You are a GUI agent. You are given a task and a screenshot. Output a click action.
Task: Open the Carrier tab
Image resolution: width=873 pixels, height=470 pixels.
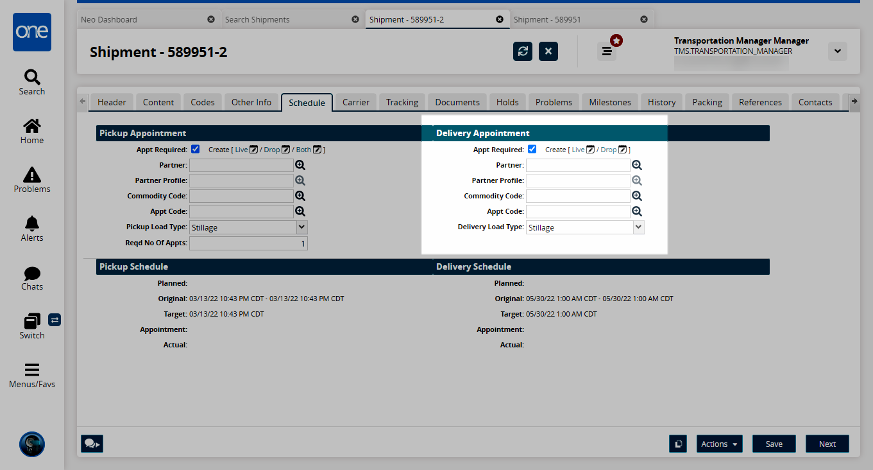pos(356,102)
